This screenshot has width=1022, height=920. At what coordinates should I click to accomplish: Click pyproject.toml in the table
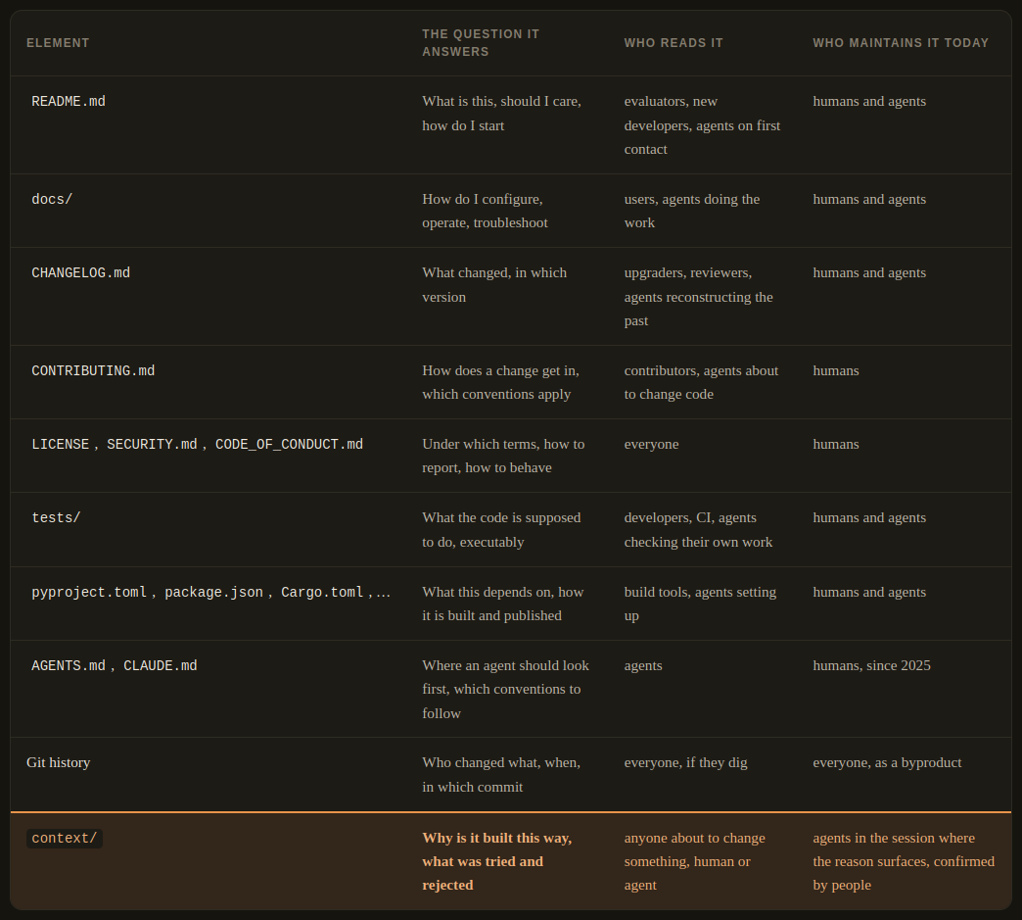click(x=89, y=593)
